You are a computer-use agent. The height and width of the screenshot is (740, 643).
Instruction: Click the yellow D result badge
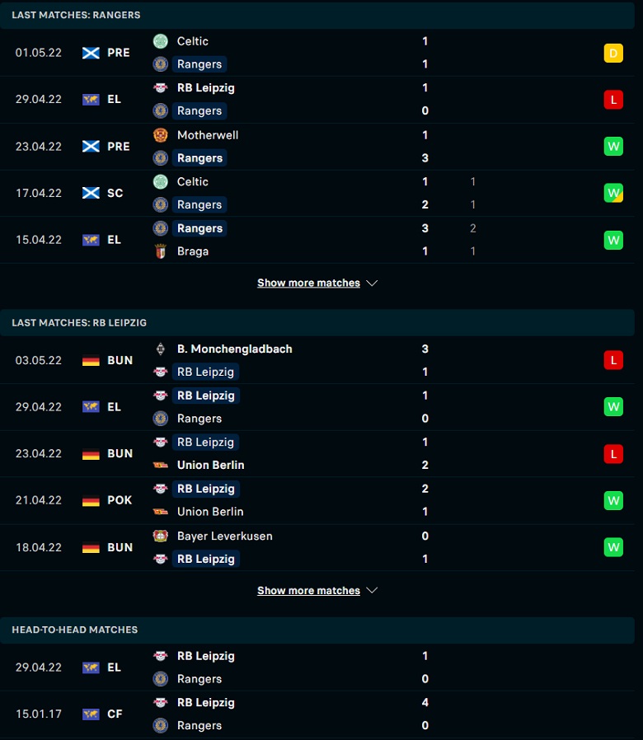[613, 53]
